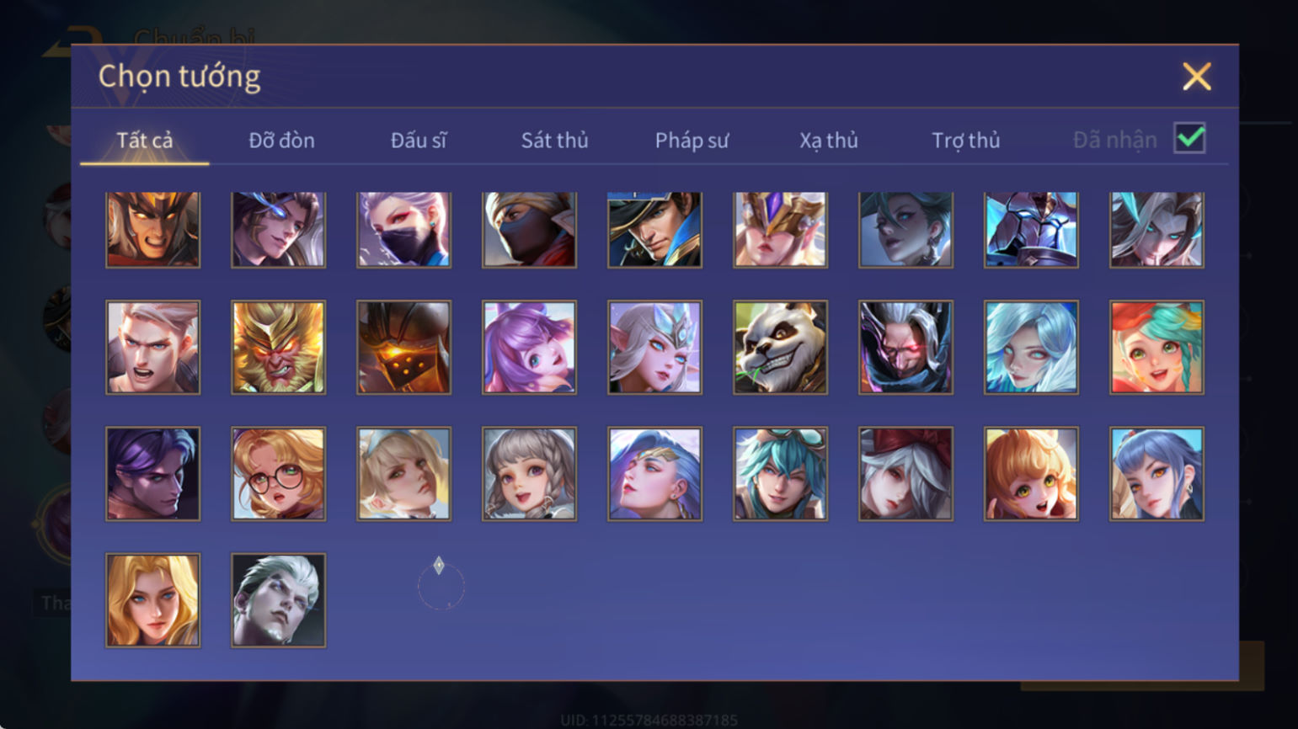This screenshot has width=1298, height=729.
Task: Switch to the Đỡ đòn tab
Action: [x=281, y=140]
